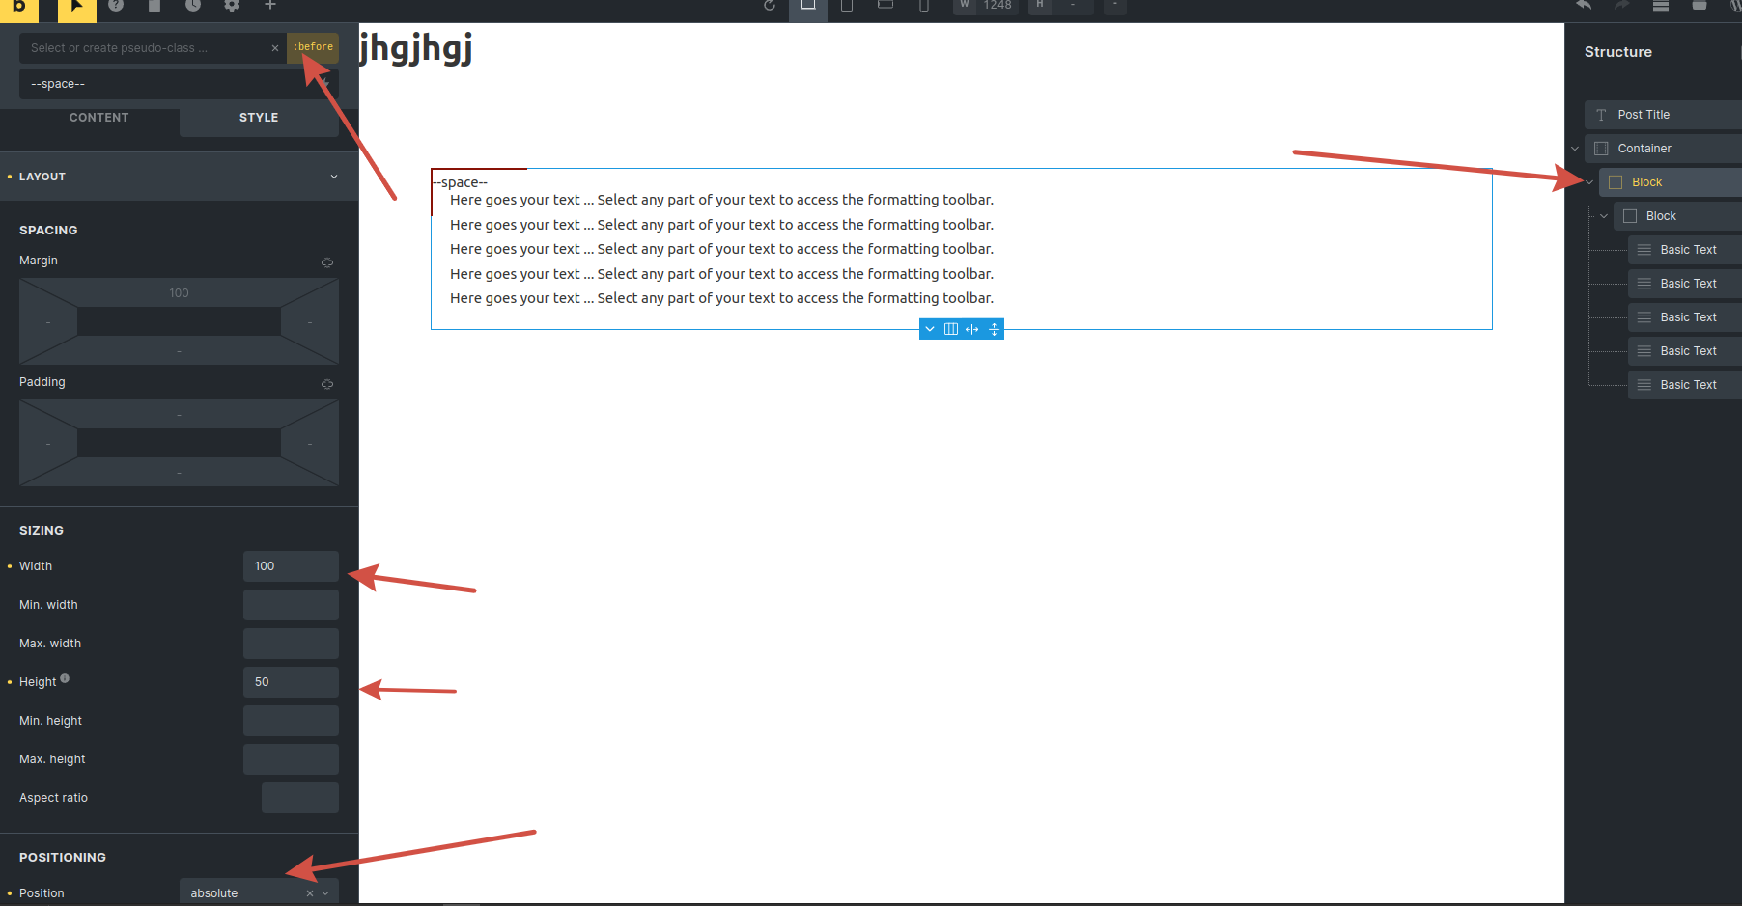The width and height of the screenshot is (1742, 906).
Task: Switch to mobile portrait breakpoint icon
Action: coord(924,6)
